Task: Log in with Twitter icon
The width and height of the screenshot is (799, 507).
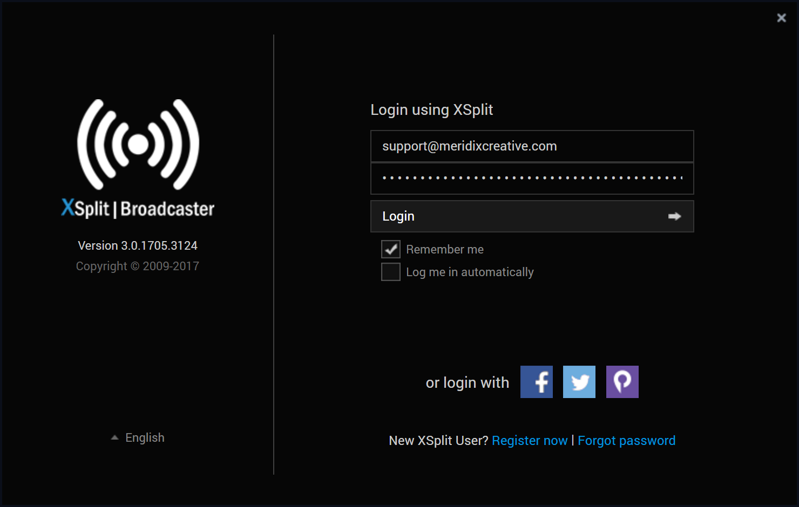Action: pos(579,382)
